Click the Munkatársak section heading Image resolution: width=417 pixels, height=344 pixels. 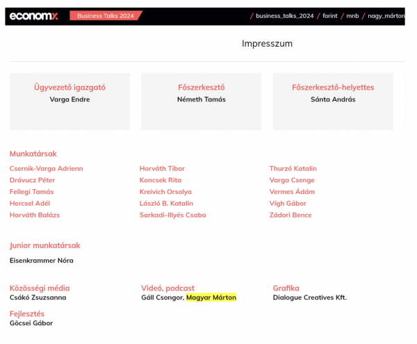(33, 154)
